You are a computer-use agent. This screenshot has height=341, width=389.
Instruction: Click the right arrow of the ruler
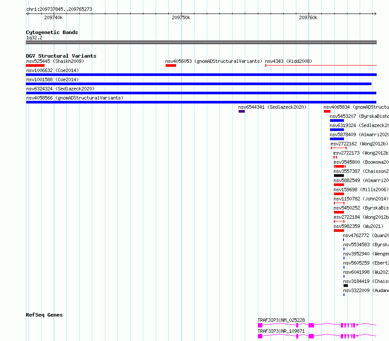[375, 14]
